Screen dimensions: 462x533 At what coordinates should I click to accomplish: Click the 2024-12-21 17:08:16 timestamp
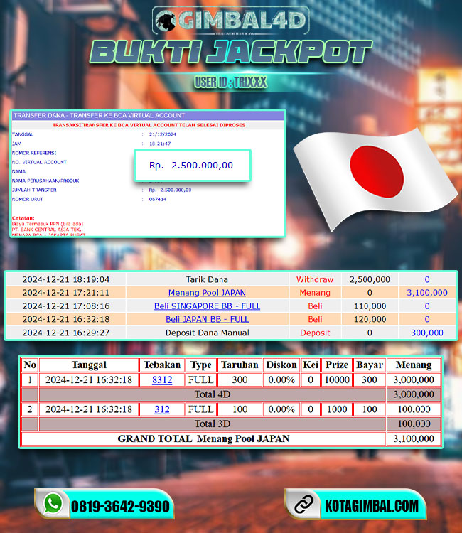tap(66, 306)
